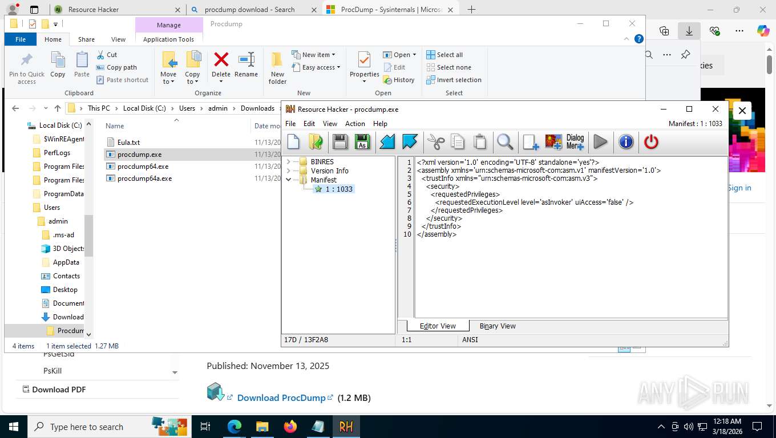Open Resource Hacker File menu
This screenshot has height=438, width=776.
[x=290, y=124]
